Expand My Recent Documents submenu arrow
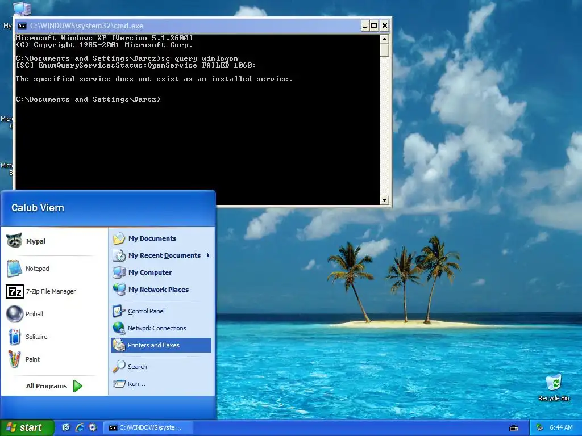This screenshot has height=436, width=582. point(209,255)
